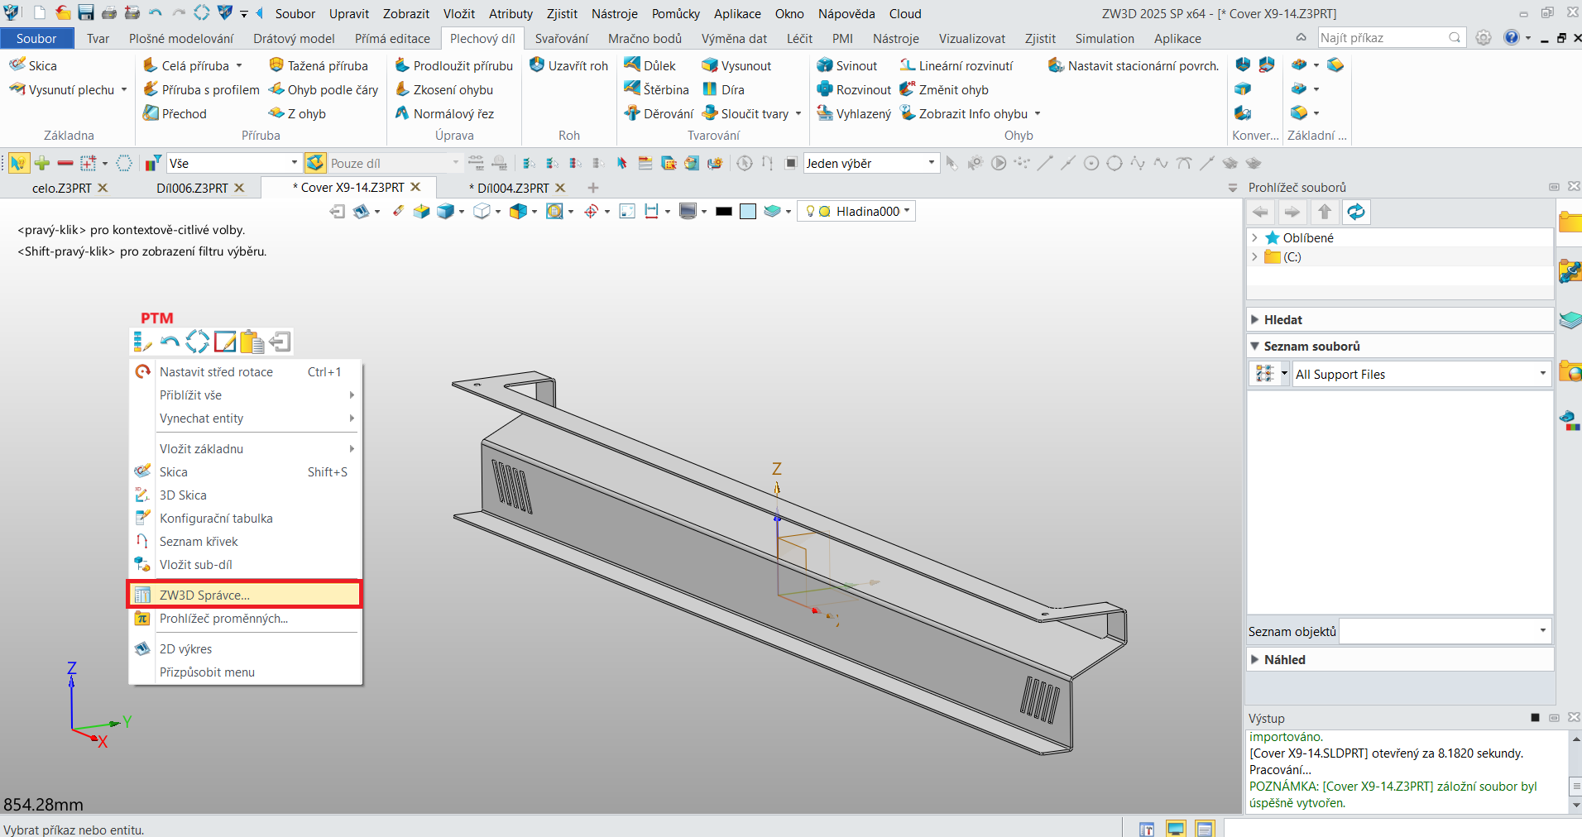Open the Nástroje menu in title bar
Screen dimensions: 1582x837
[x=615, y=14]
